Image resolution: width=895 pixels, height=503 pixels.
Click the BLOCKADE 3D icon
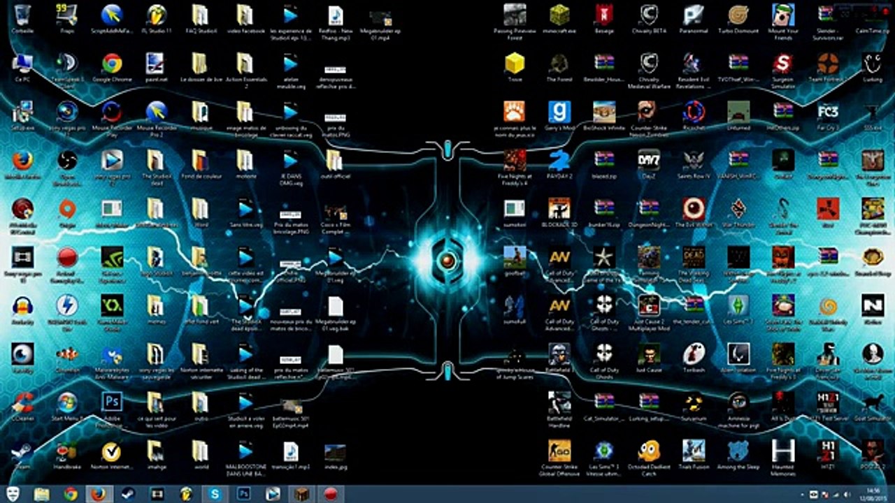[x=559, y=208]
